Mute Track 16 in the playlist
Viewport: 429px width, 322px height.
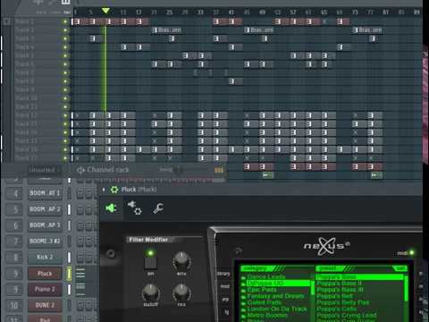click(65, 149)
